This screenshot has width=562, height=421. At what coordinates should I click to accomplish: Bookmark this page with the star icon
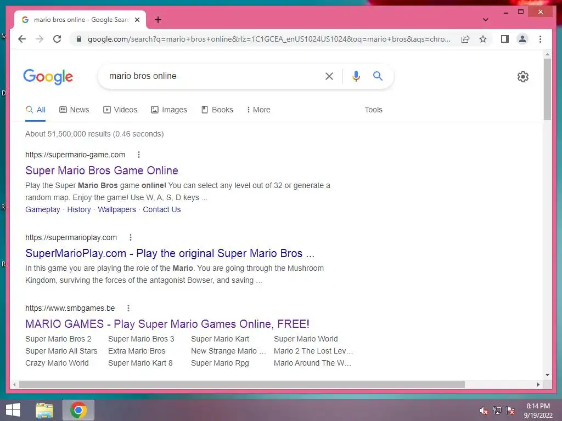[x=483, y=39]
